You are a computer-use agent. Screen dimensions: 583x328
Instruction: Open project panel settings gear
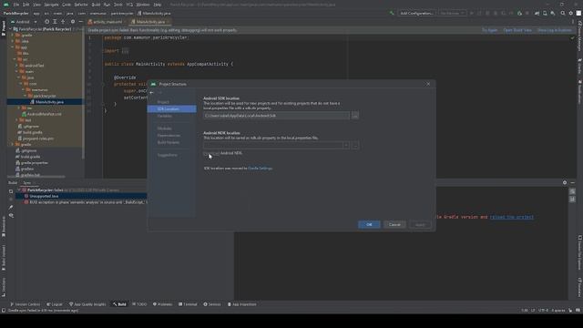73,22
